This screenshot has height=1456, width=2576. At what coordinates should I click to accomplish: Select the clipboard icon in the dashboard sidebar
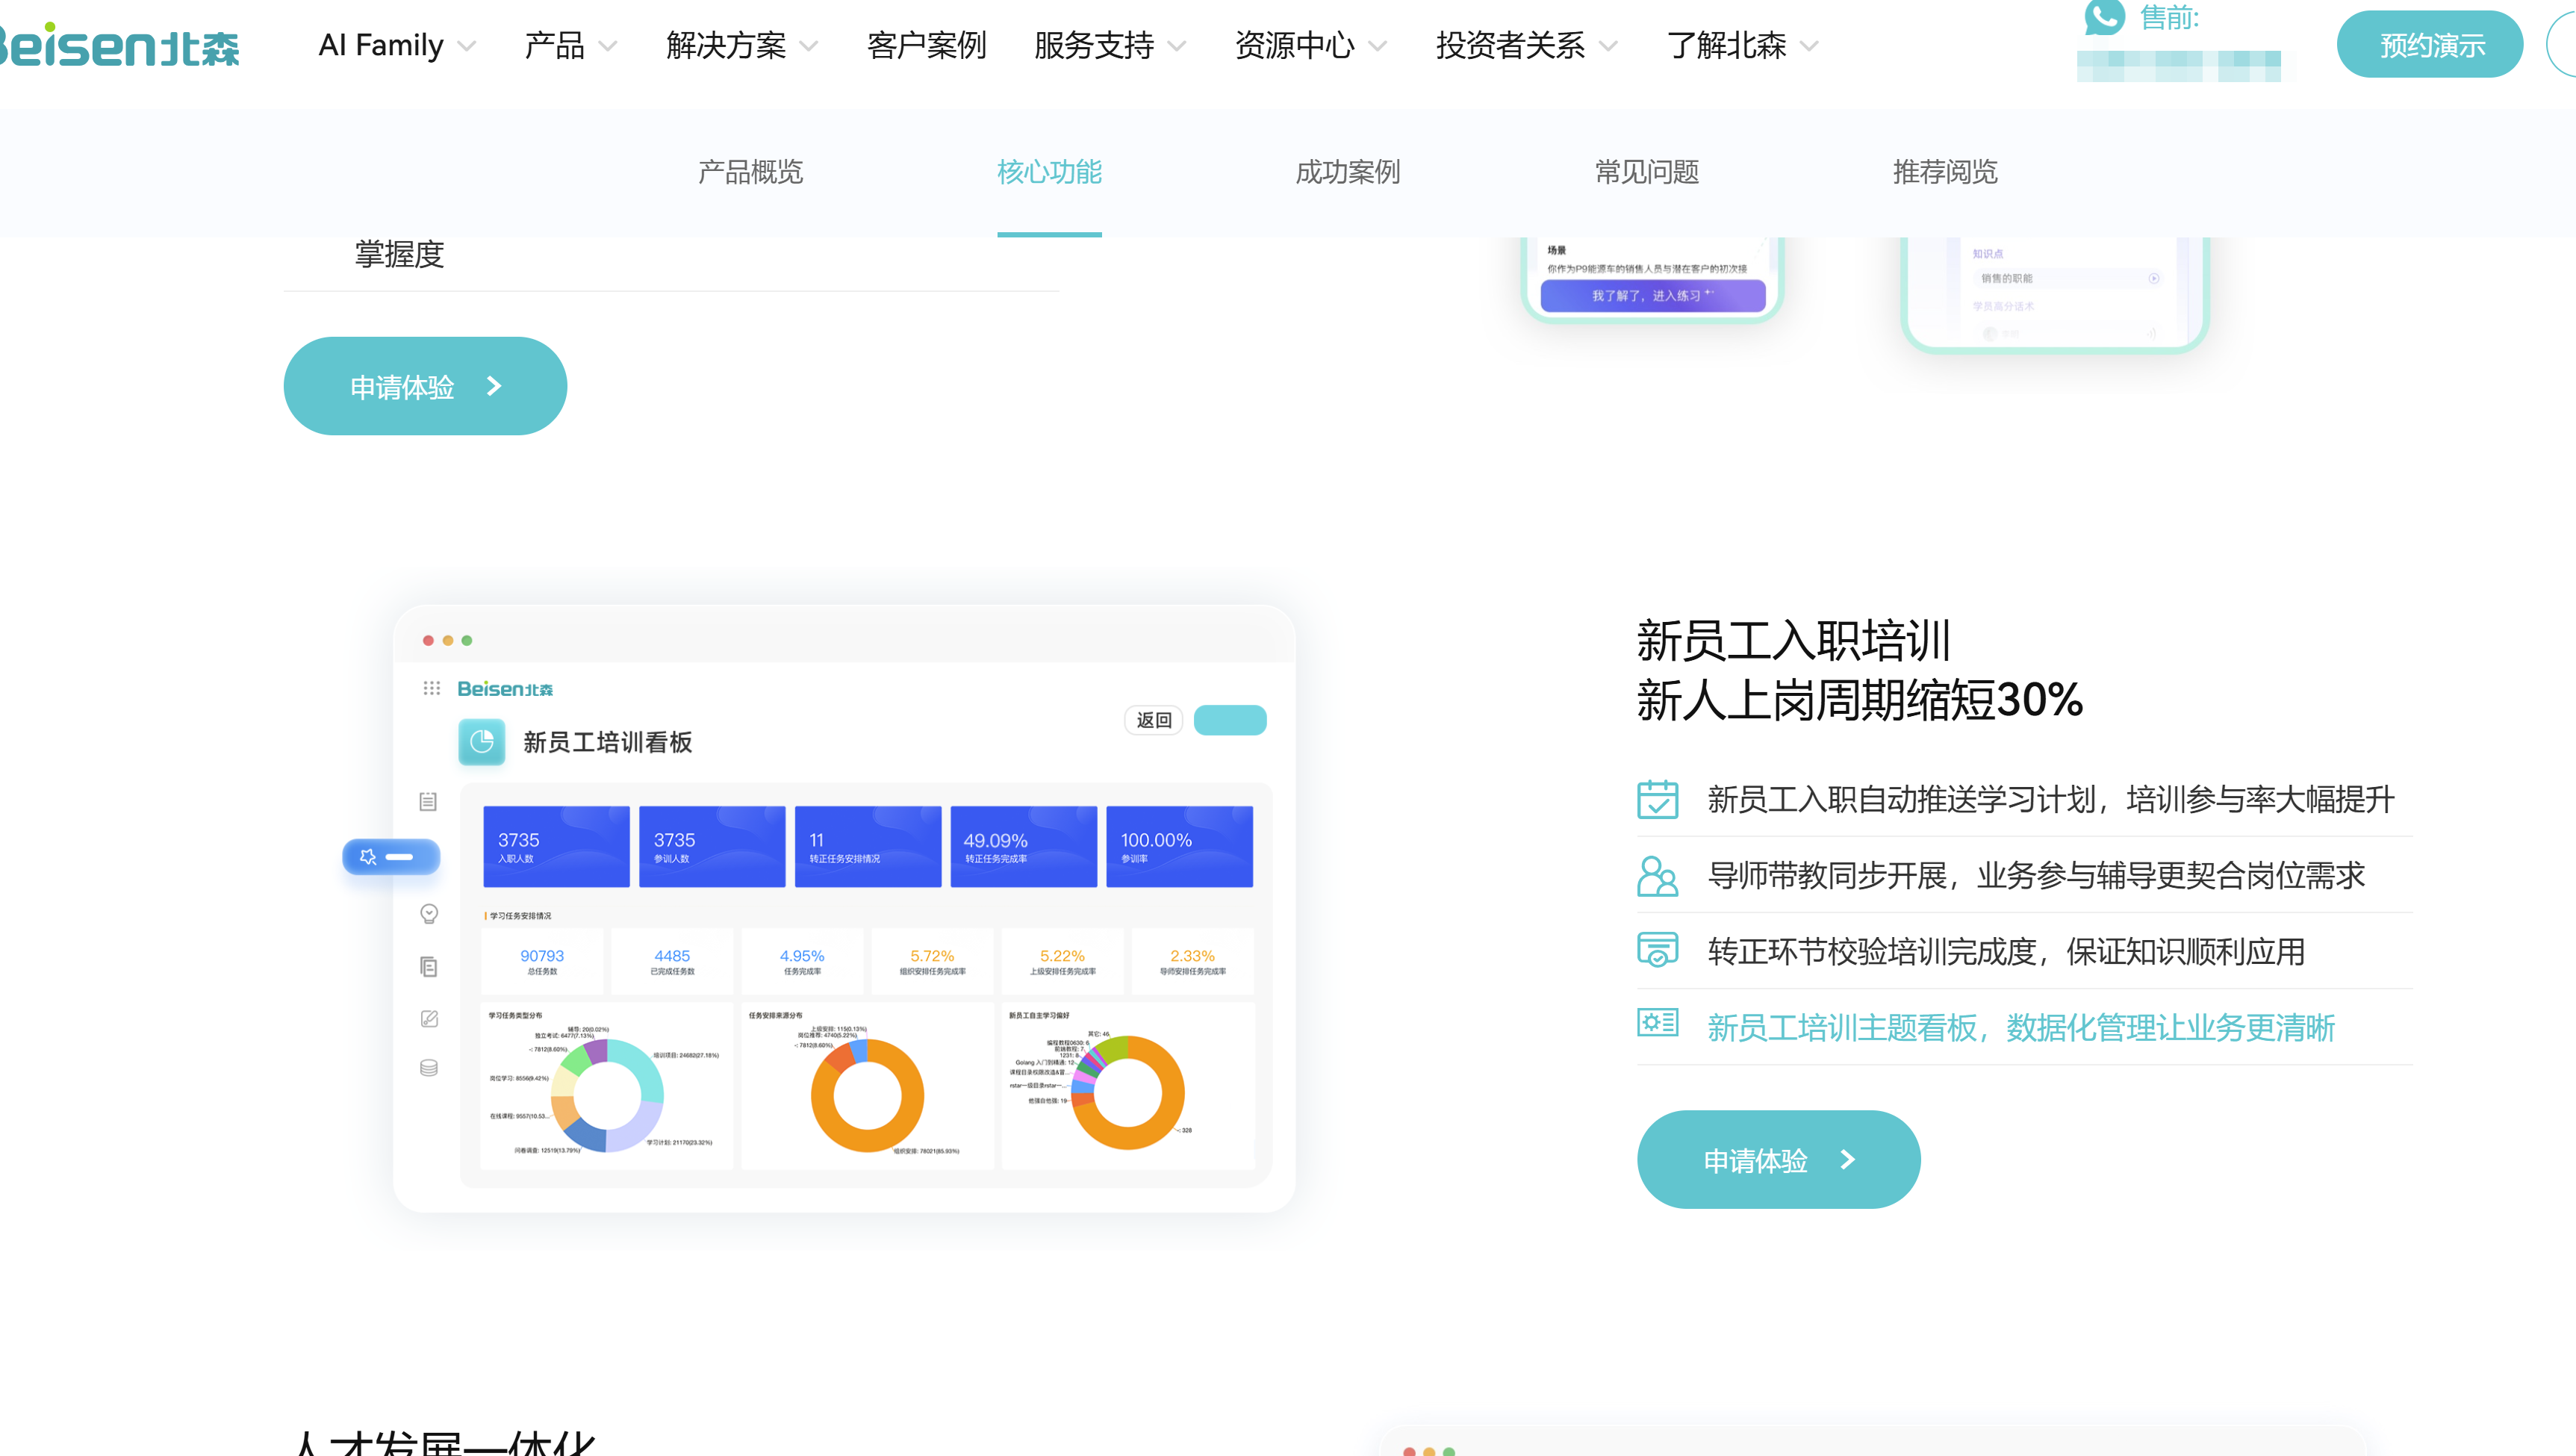(x=429, y=801)
